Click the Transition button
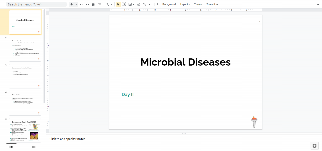 point(212,4)
